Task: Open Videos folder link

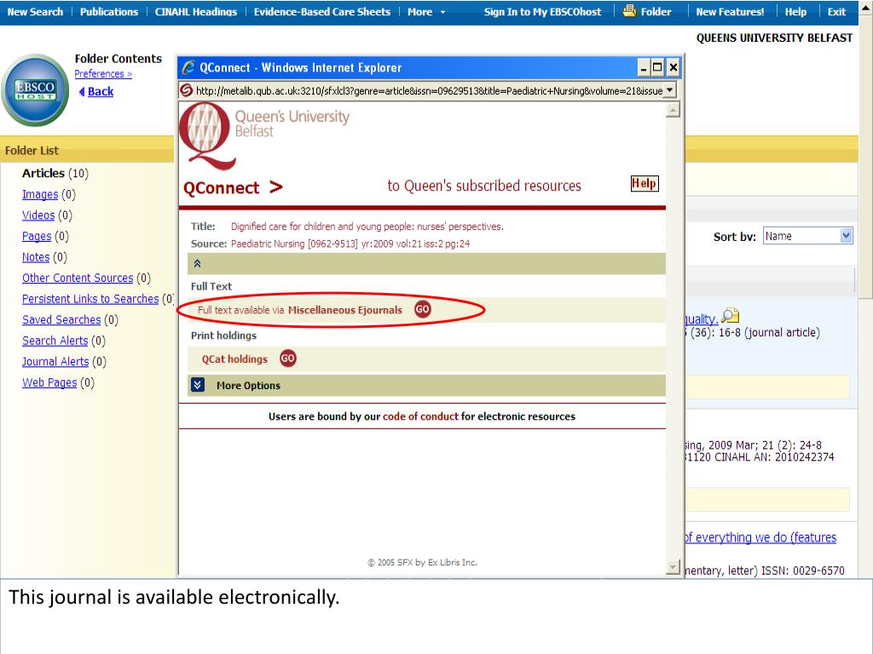Action: coord(38,215)
